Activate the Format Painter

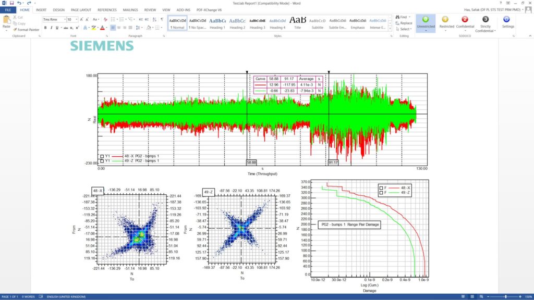pos(26,30)
